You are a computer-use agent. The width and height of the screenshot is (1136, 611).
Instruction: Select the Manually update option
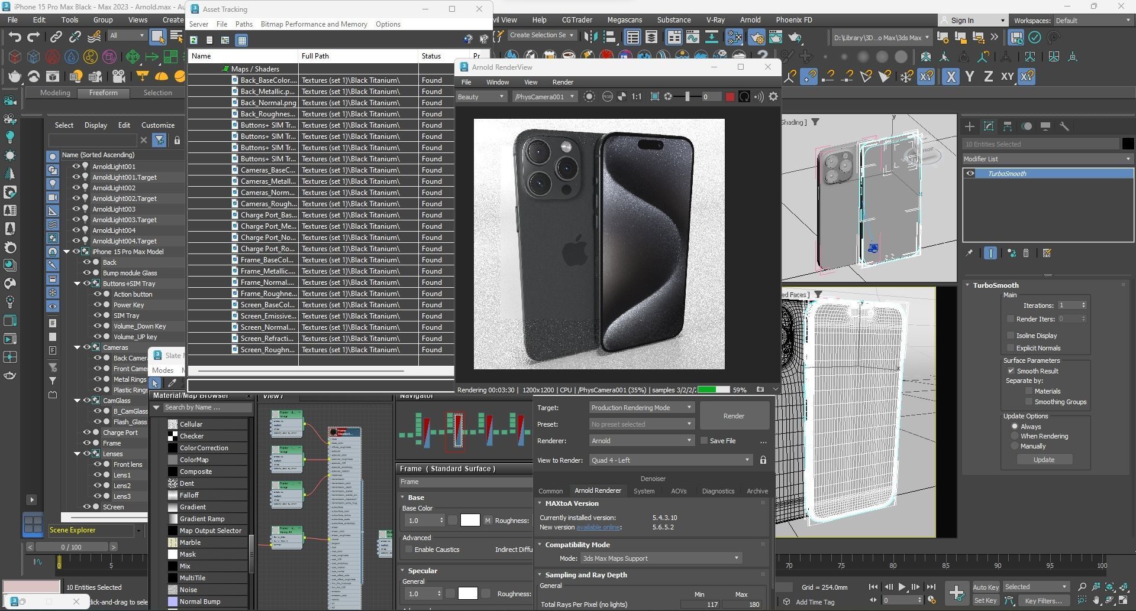pyautogui.click(x=1015, y=446)
